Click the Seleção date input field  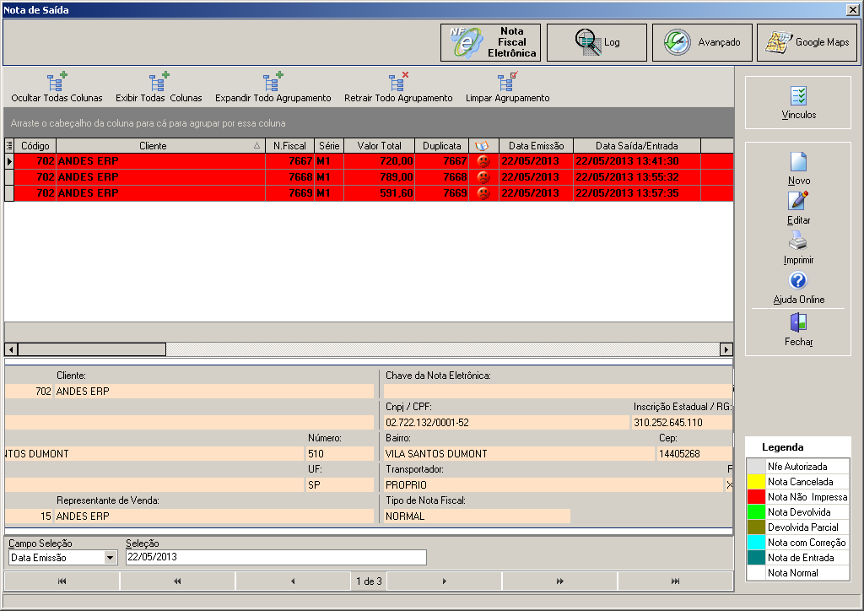[276, 557]
